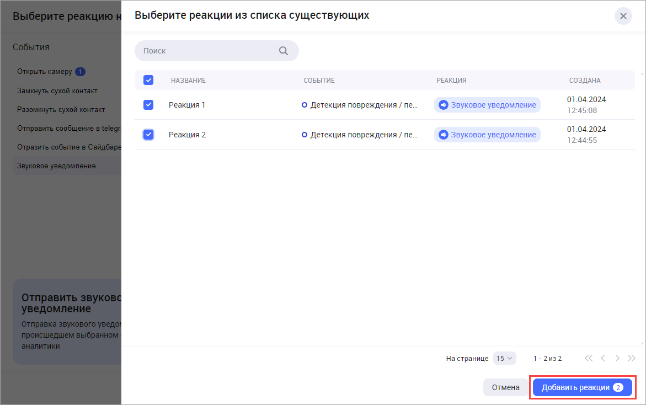Click speaker icon in Реакция 2 row
The image size is (646, 405).
pyautogui.click(x=444, y=135)
